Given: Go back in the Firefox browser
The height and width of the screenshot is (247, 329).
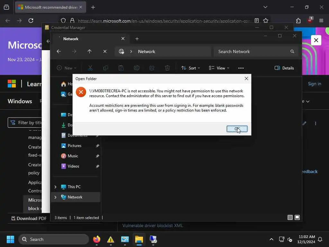Looking at the screenshot, I should (x=8, y=21).
